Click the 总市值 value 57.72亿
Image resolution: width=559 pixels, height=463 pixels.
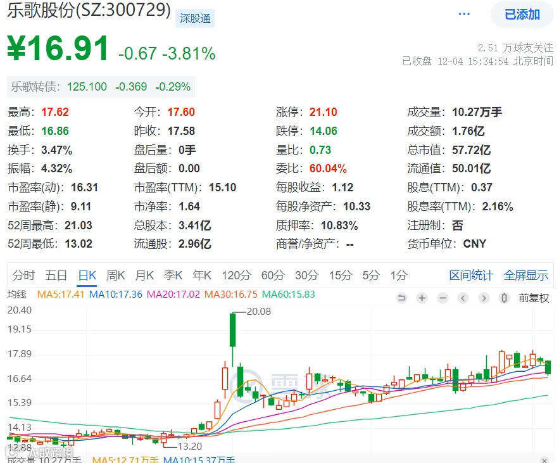471,150
